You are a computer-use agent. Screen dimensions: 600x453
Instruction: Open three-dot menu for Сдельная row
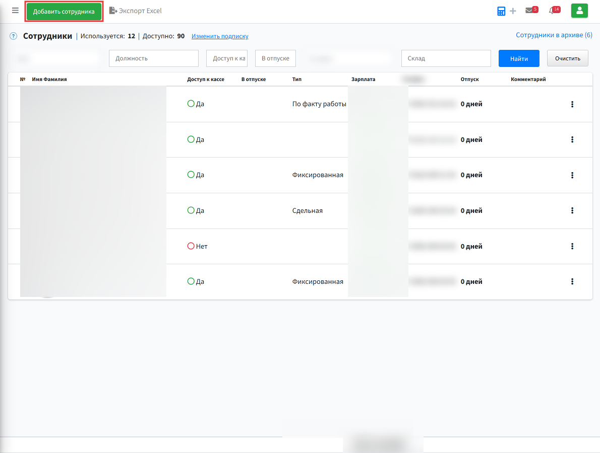point(572,210)
